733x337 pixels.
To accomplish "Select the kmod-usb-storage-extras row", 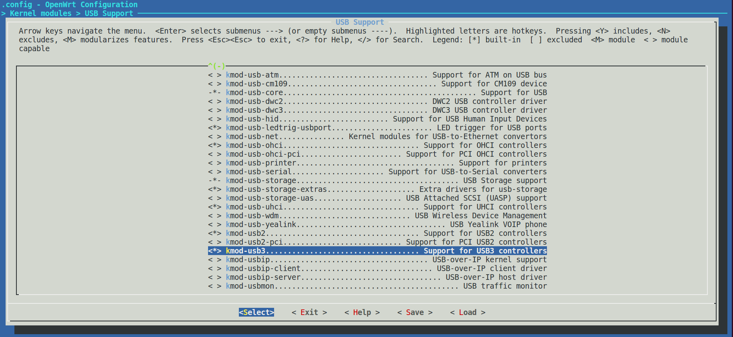I will pos(377,189).
